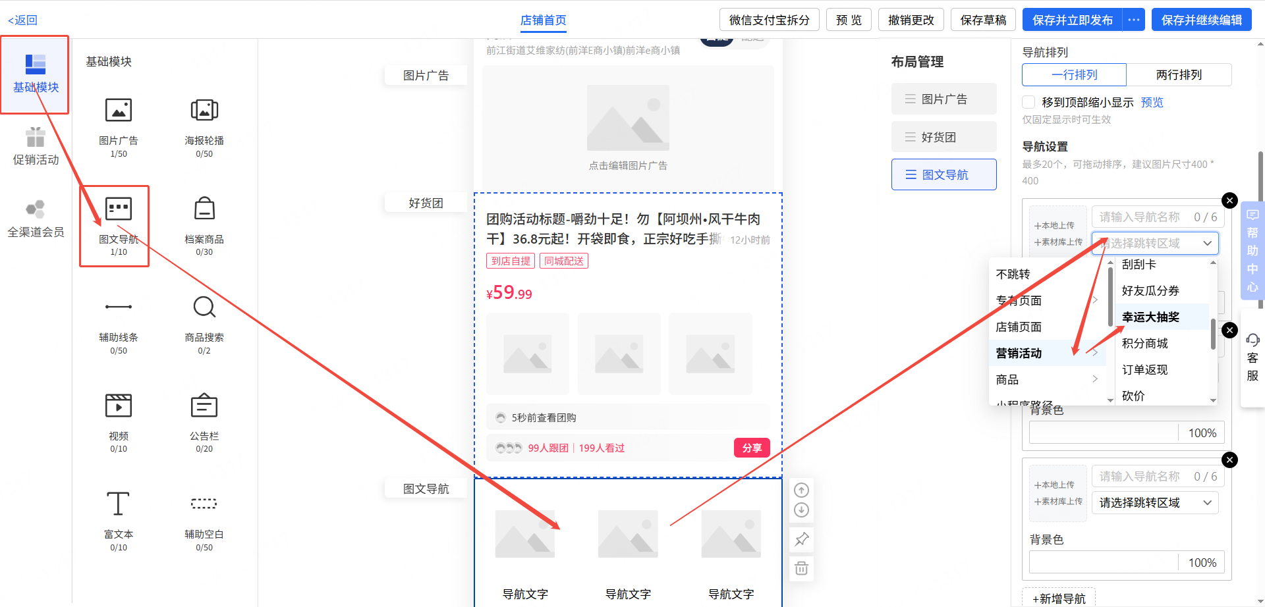Open the more publish options (···) dropdown
Image resolution: width=1265 pixels, height=607 pixels.
(1134, 20)
